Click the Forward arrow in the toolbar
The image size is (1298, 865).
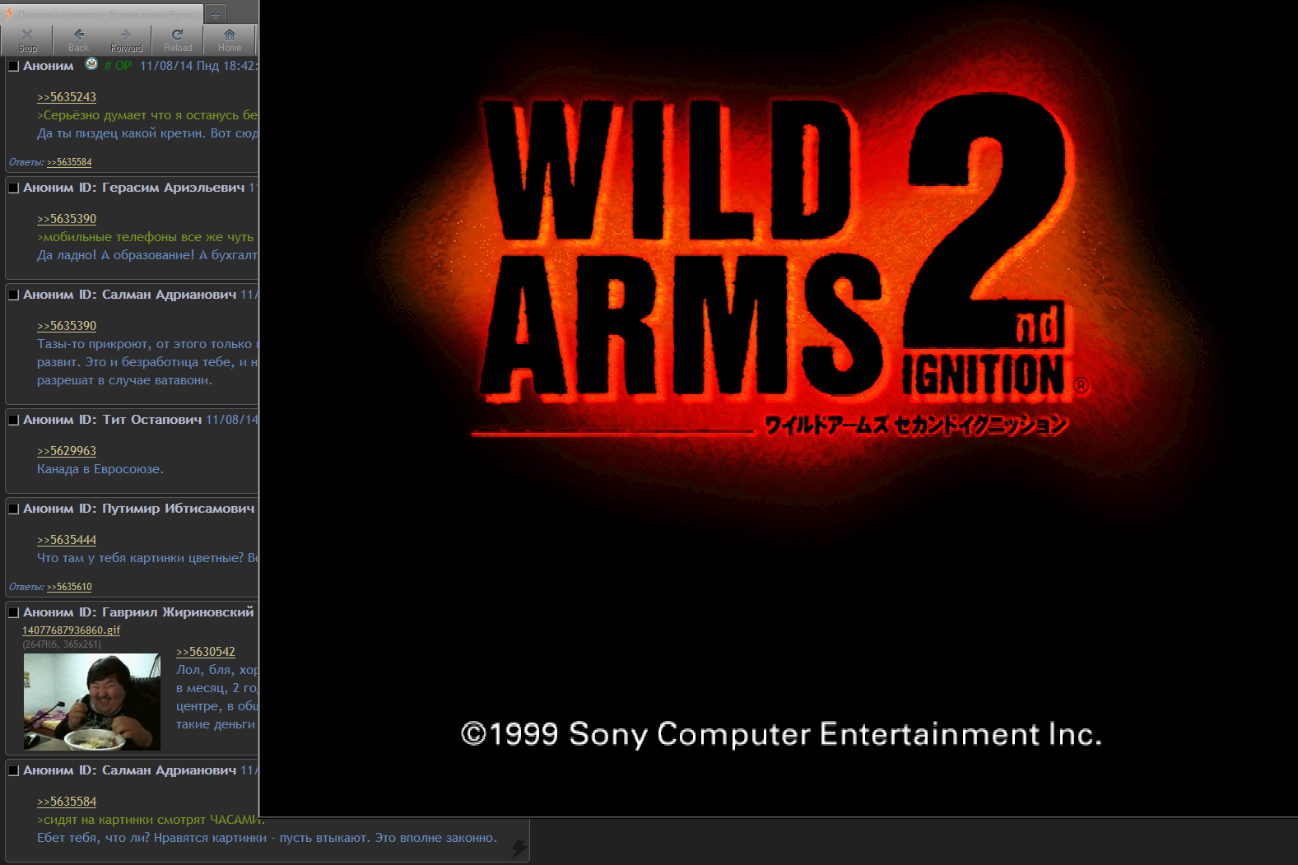pyautogui.click(x=127, y=40)
